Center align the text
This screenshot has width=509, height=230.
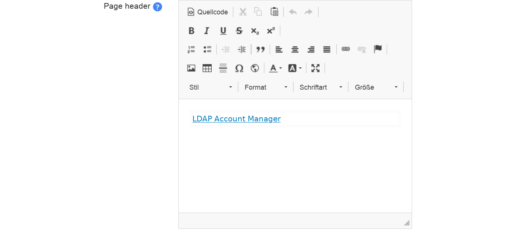click(295, 49)
